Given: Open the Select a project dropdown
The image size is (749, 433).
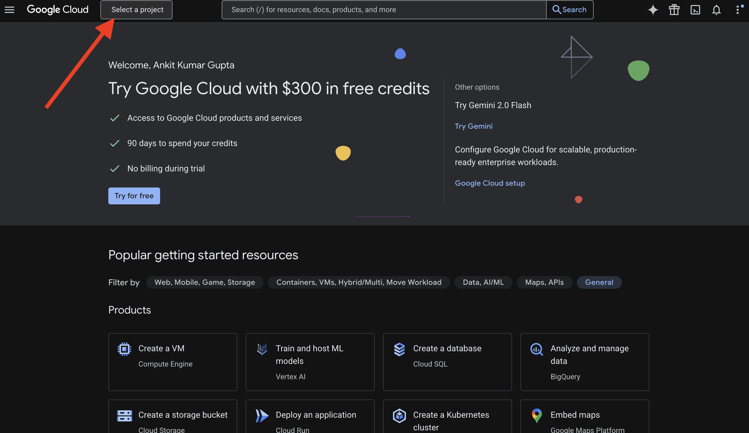Looking at the screenshot, I should point(136,10).
